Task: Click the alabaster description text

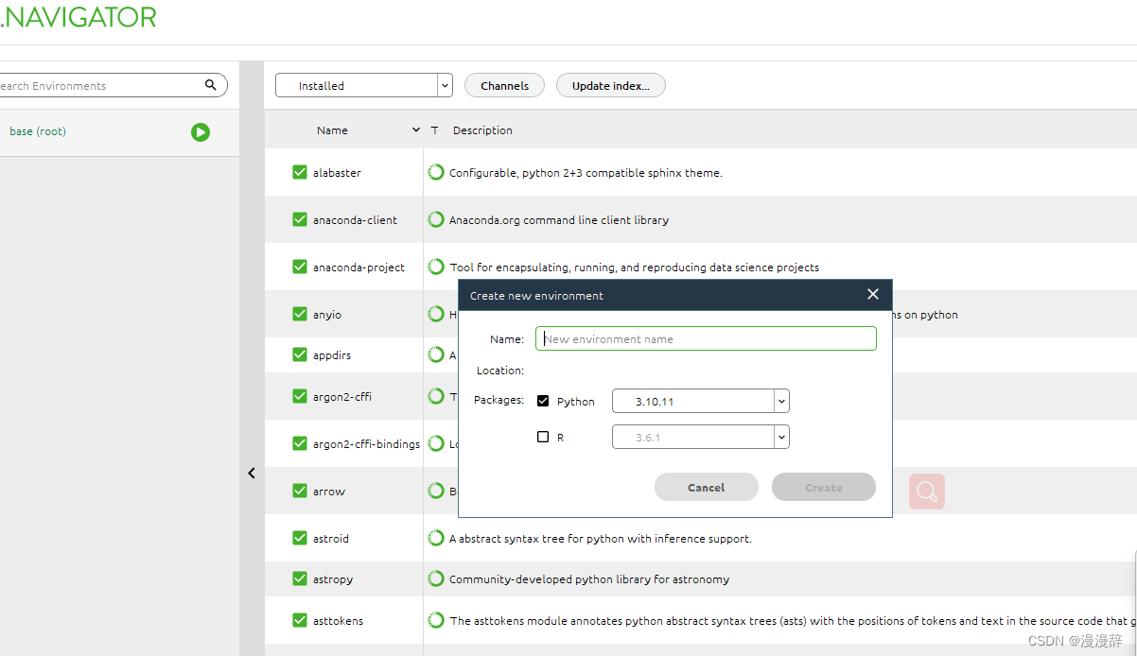Action: click(586, 173)
